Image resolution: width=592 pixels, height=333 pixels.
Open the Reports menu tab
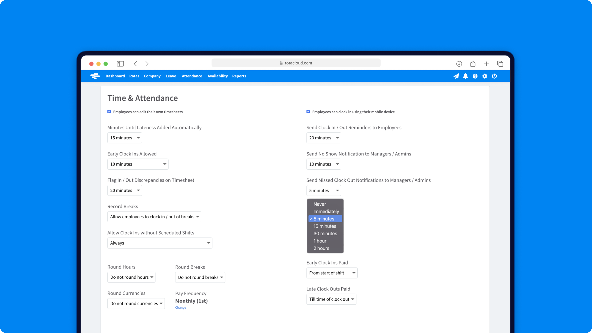pos(239,76)
